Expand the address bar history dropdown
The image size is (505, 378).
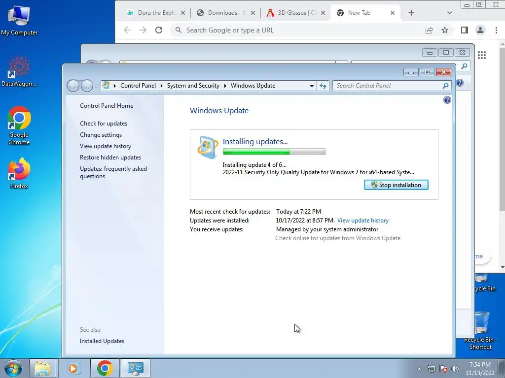(312, 86)
